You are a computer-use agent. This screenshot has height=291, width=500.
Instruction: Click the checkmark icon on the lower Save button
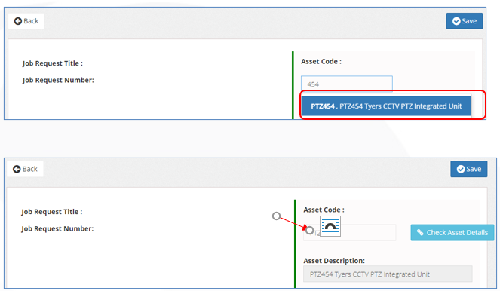pyautogui.click(x=461, y=169)
